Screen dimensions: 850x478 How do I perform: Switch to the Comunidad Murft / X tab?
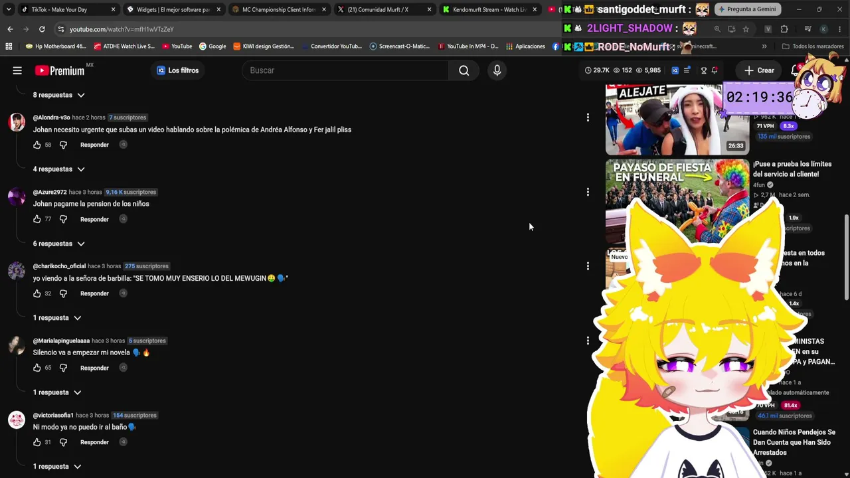click(x=384, y=9)
